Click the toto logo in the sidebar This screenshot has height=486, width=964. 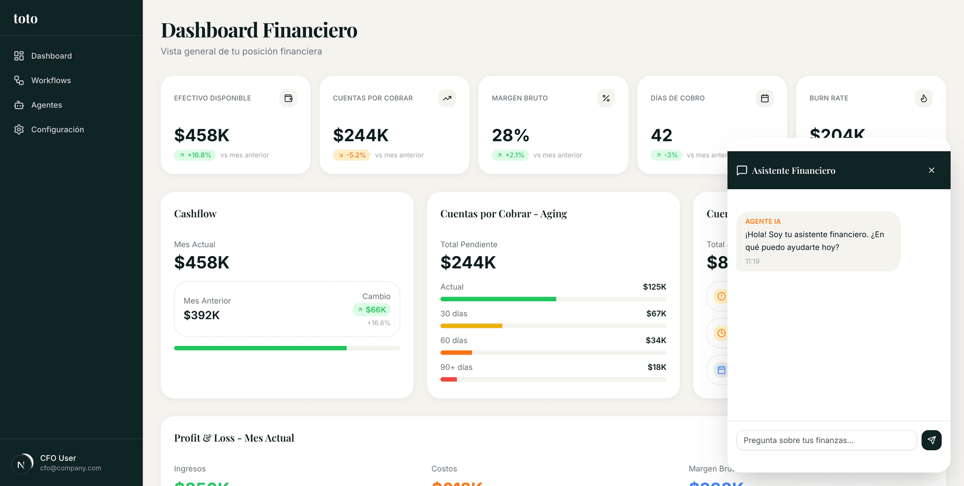click(25, 18)
